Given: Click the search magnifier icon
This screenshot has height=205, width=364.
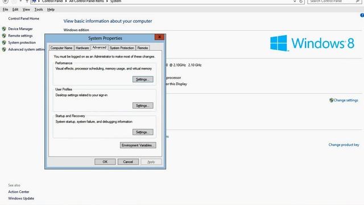Looking at the screenshot, I should (x=358, y=1).
